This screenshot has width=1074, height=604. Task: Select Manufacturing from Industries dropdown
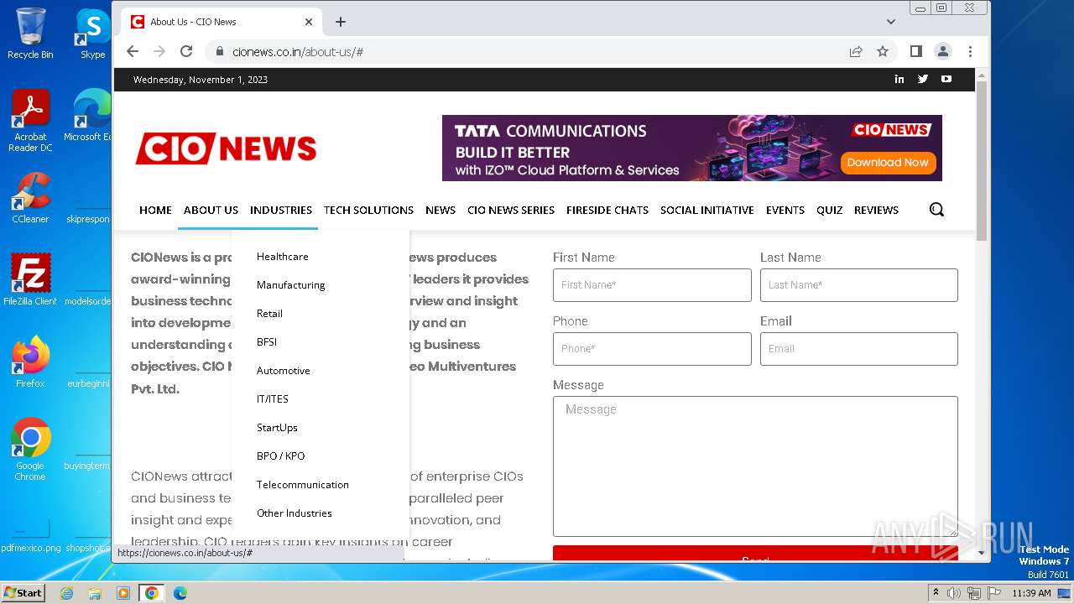(x=290, y=285)
